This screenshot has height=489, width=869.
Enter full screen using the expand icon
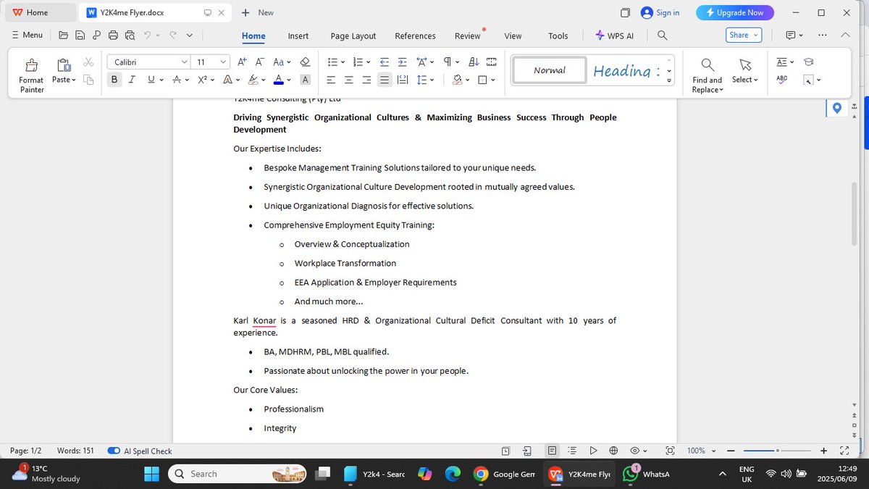(844, 451)
